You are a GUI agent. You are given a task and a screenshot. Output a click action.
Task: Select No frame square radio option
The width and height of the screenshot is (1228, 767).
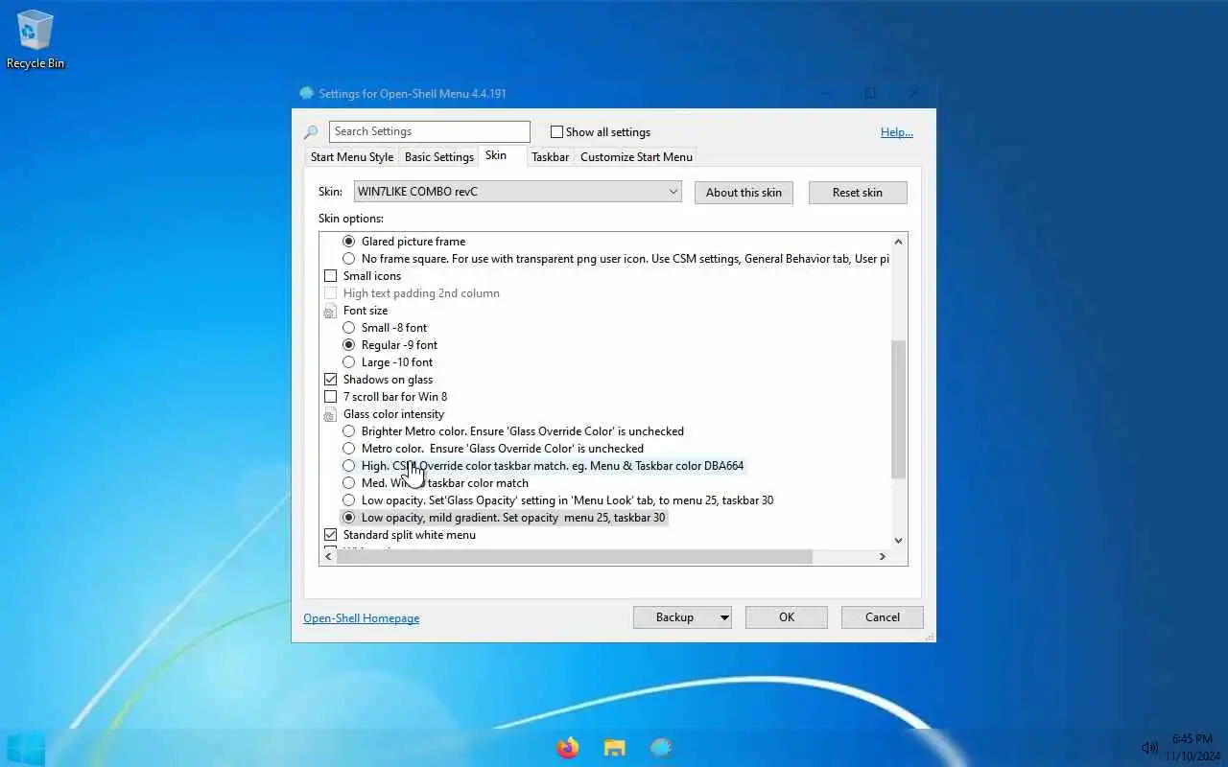(349, 259)
